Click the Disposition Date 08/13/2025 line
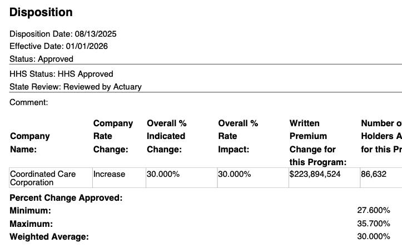This screenshot has width=402, height=248. [x=63, y=34]
